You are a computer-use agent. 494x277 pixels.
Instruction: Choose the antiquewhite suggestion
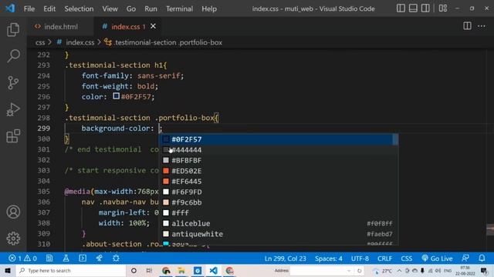[278, 234]
